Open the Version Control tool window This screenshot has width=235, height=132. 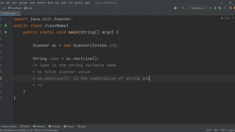pos(8,126)
